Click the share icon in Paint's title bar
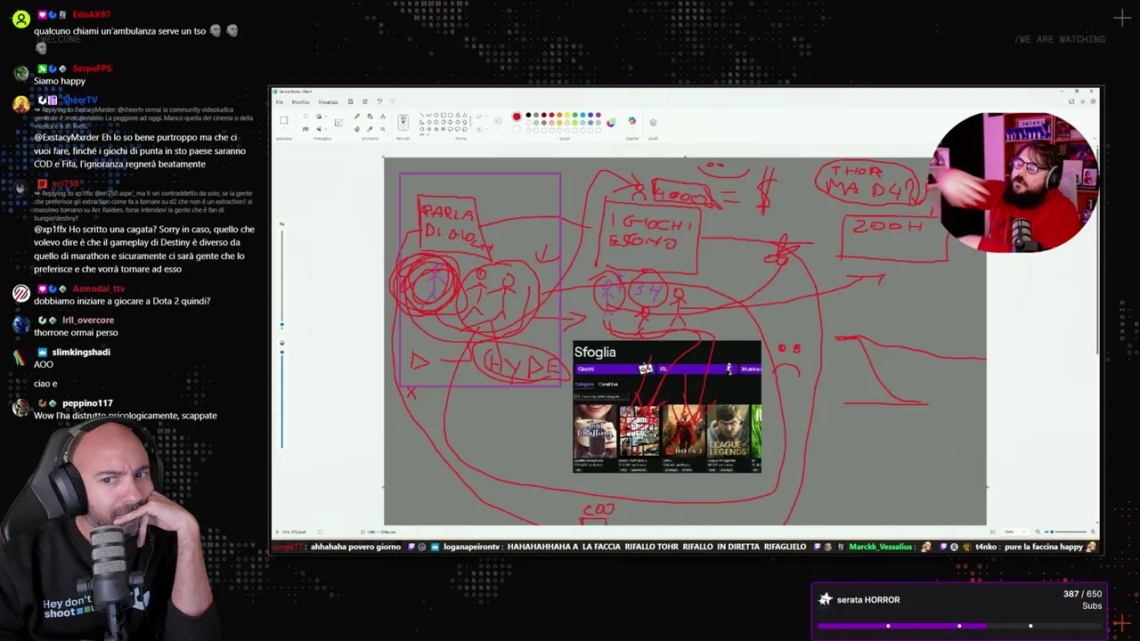 pyautogui.click(x=365, y=101)
